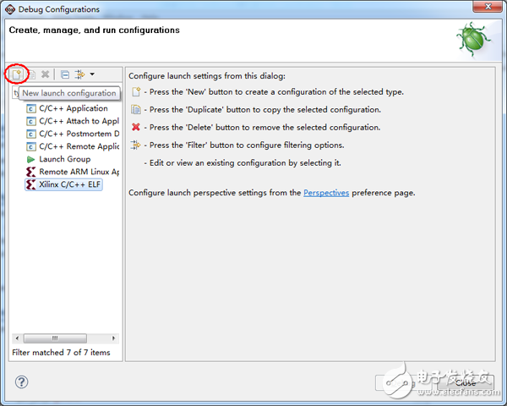
Task: Select C/C++ Remote Application entry
Action: (79, 146)
